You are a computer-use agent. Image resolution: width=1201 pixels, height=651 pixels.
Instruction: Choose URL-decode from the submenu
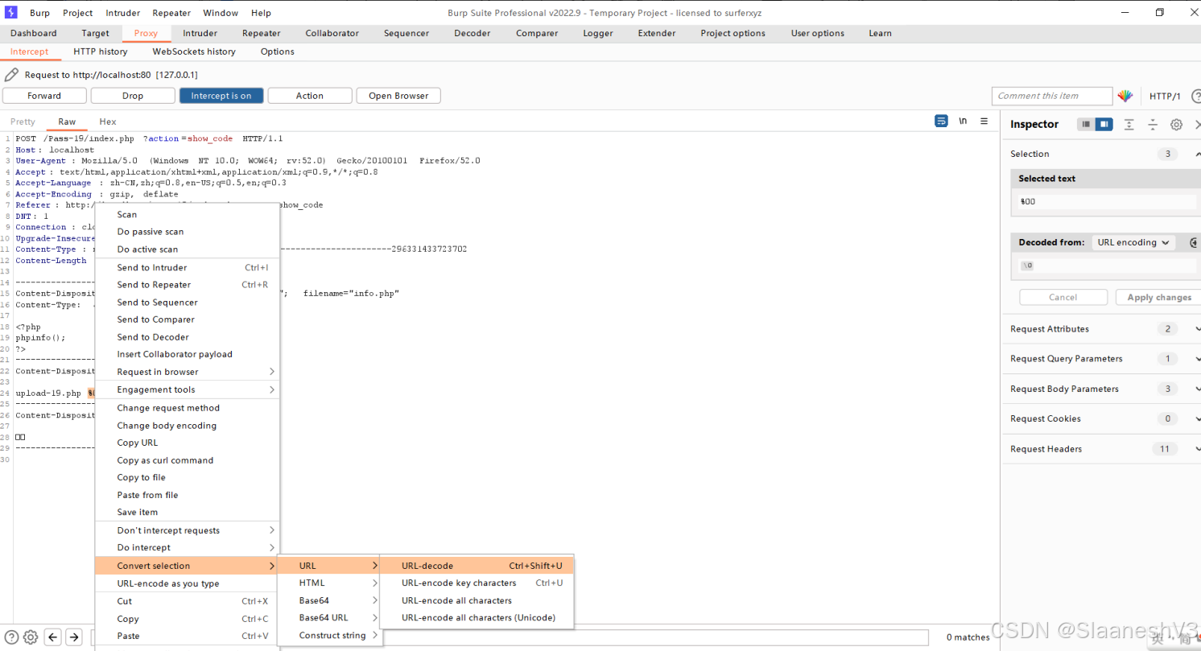pos(477,566)
